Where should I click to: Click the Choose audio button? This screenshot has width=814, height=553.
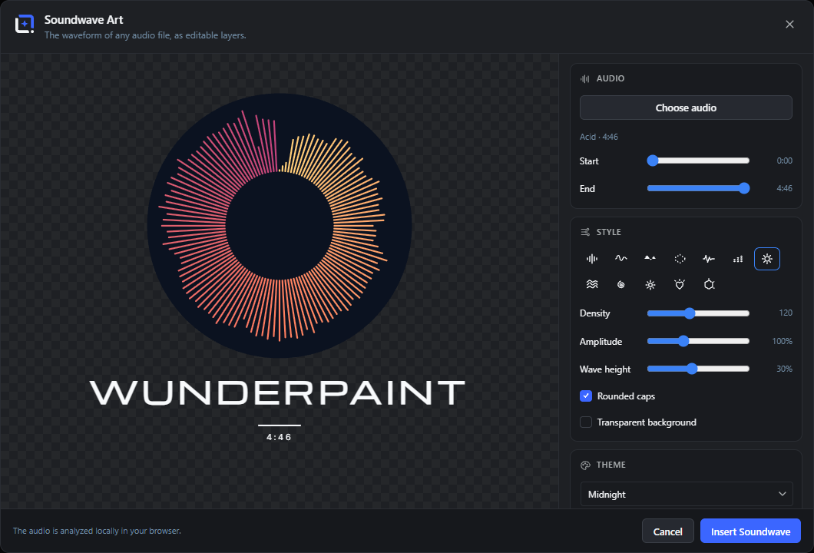686,108
